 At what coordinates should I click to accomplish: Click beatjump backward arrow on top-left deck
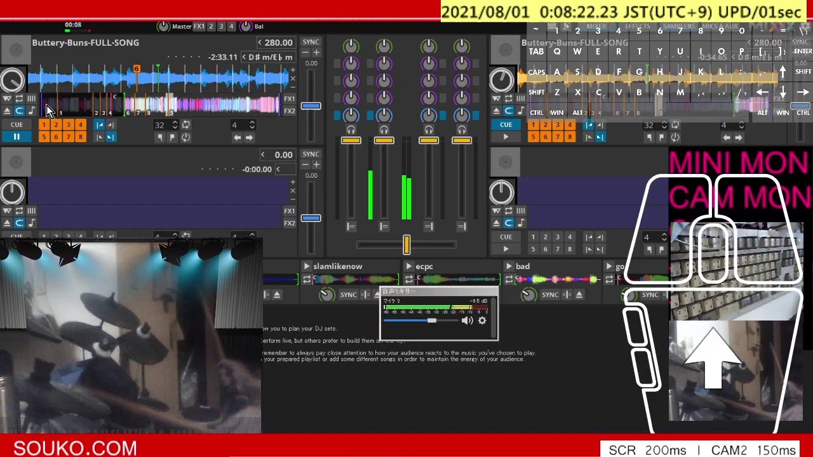pyautogui.click(x=237, y=137)
